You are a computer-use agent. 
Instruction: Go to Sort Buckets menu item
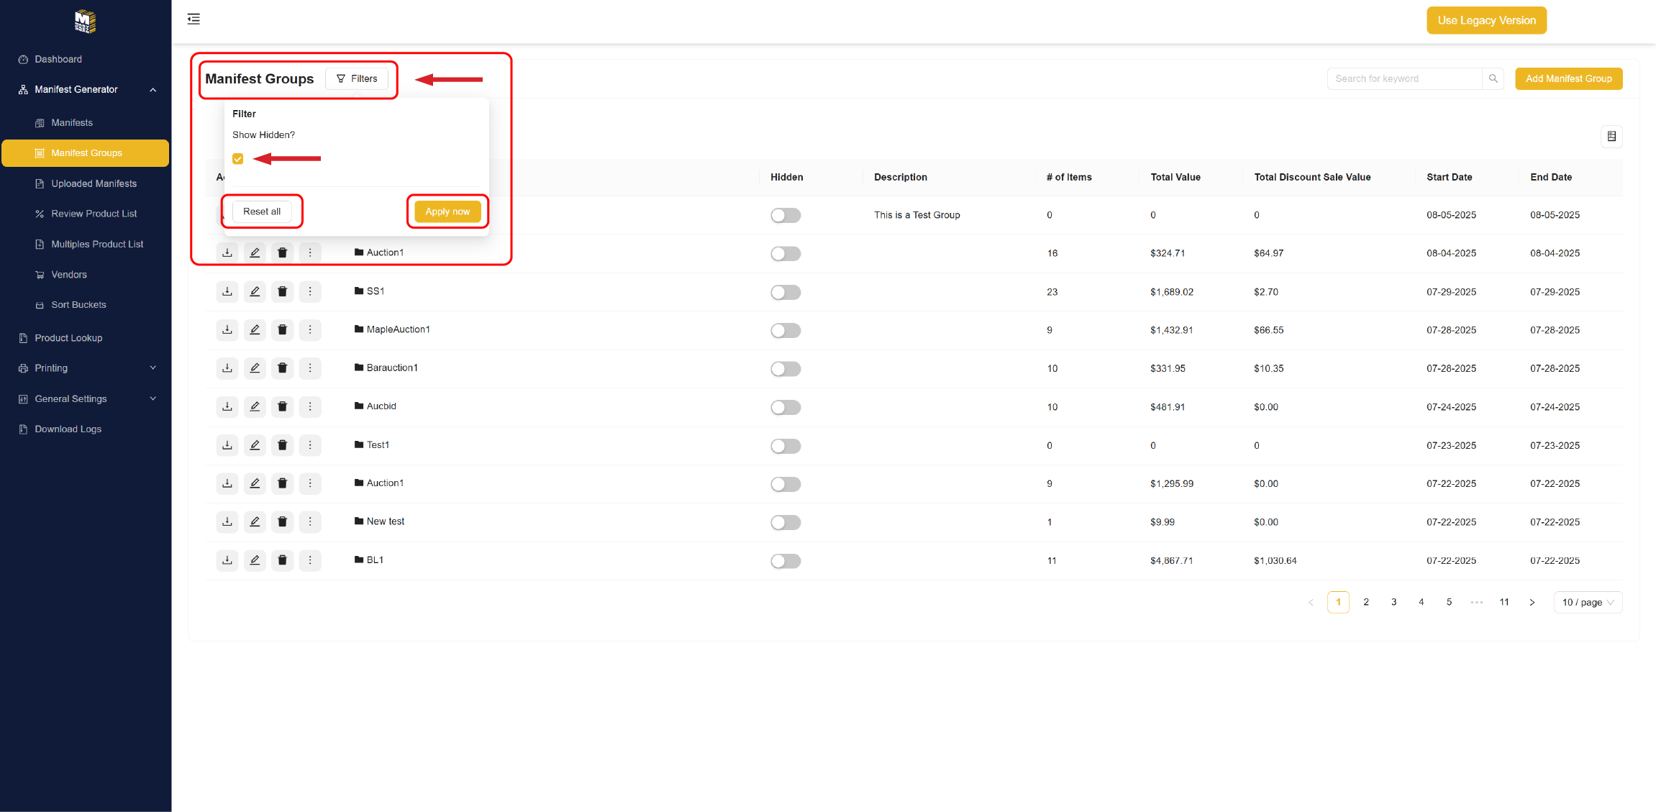(x=78, y=305)
